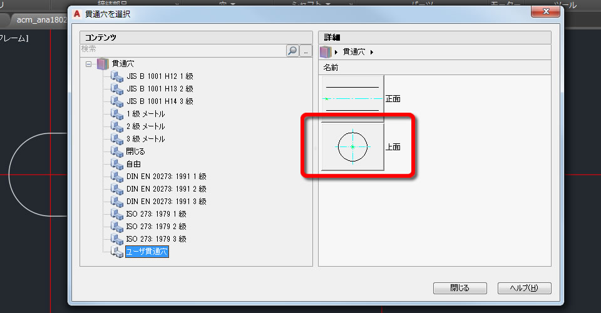Image resolution: width=601 pixels, height=313 pixels.
Task: Focus the 検索 search input field
Action: [x=183, y=50]
